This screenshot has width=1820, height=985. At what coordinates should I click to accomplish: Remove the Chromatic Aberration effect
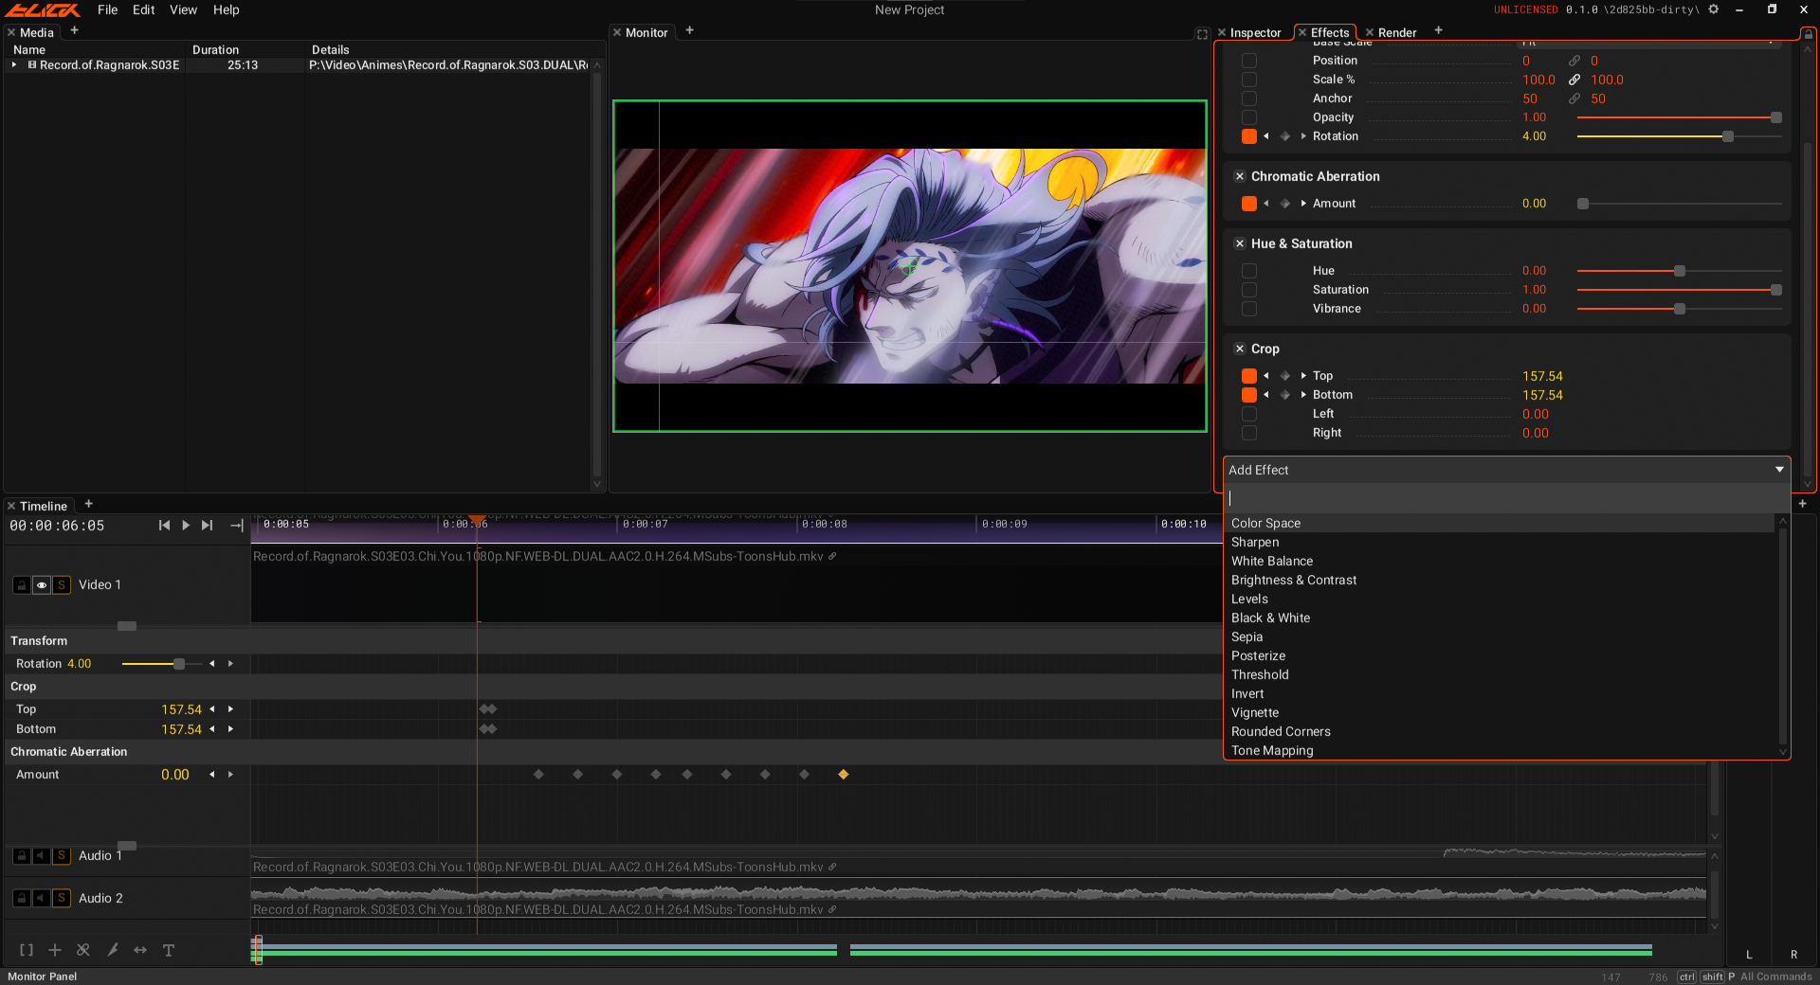(x=1240, y=176)
